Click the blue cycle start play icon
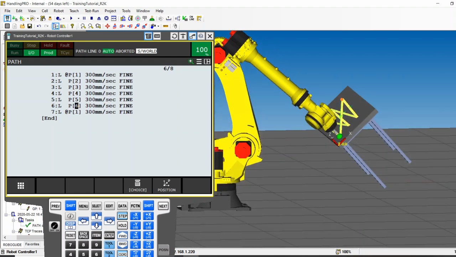 [x=71, y=18]
